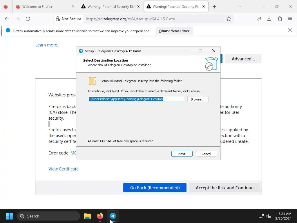297x223 pixels.
Task: Click the URL in the address bar
Action: [130, 19]
